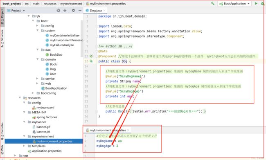Image resolution: width=266 pixels, height=160 pixels.
Task: Click the myenvironment breadcrumb
Action: coord(71,4)
